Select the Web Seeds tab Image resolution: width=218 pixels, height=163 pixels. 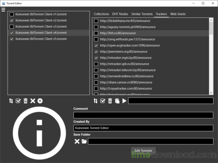click(x=178, y=14)
